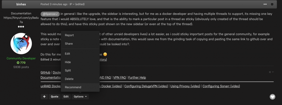Click the three rank dots under Documentation
Image resolution: width=282 pixels, height=105 pixels.
(x=21, y=27)
